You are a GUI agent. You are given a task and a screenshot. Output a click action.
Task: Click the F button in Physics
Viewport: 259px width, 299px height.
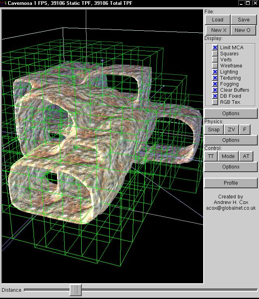coord(244,129)
